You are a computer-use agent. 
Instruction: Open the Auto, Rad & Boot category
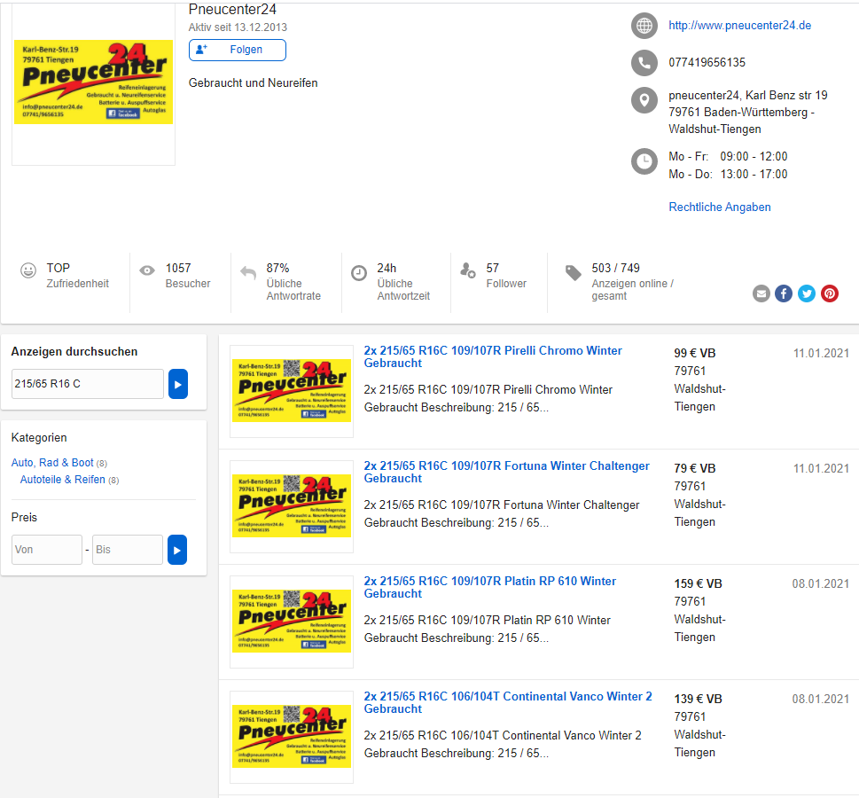coord(52,463)
